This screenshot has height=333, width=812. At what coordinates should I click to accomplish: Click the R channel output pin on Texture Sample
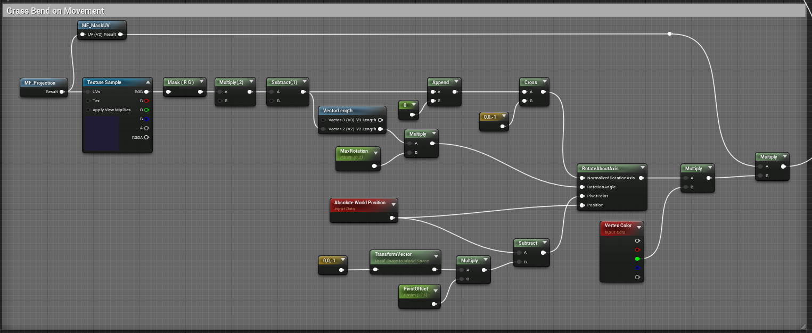point(147,101)
